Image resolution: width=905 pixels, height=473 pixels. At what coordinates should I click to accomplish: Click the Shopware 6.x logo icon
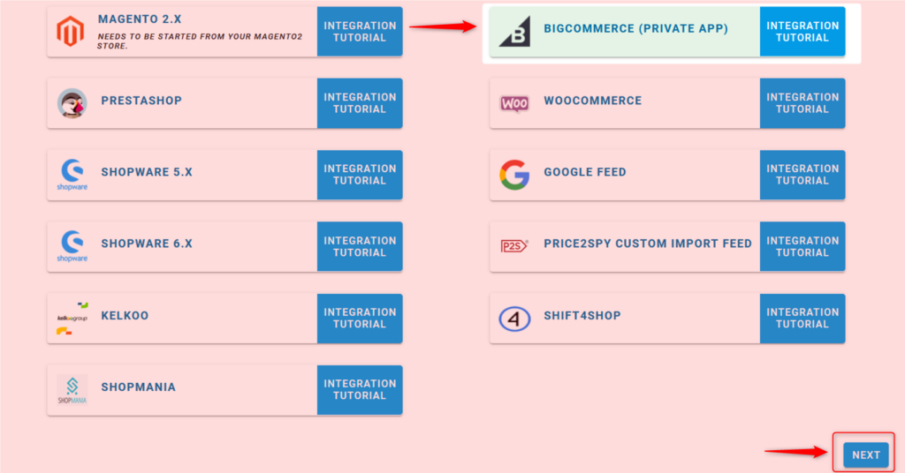[72, 246]
